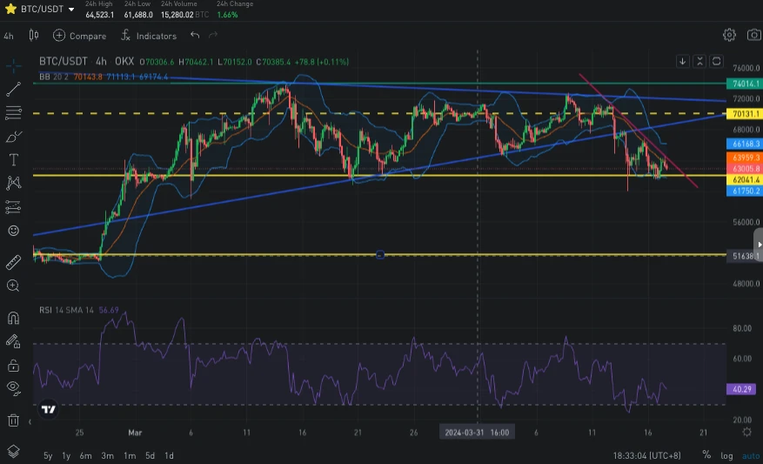This screenshot has height=464, width=763.
Task: Select the Text annotation tool
Action: [x=13, y=159]
